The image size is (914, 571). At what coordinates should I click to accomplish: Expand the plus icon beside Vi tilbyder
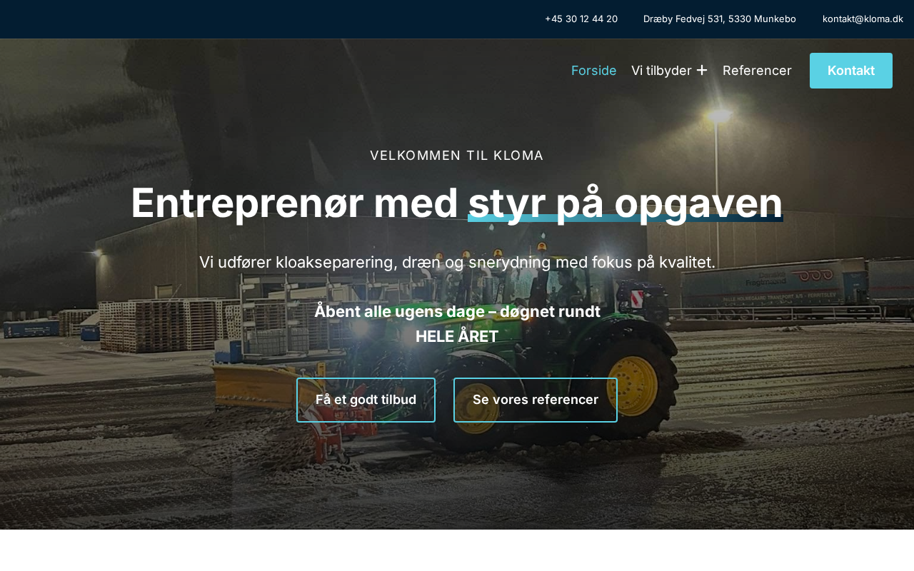702,70
